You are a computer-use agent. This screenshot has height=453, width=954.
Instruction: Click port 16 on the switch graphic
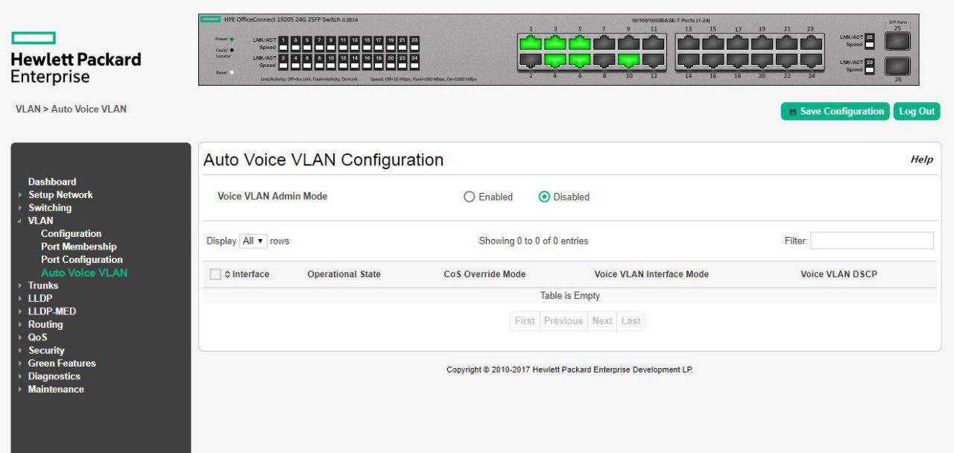coord(713,60)
